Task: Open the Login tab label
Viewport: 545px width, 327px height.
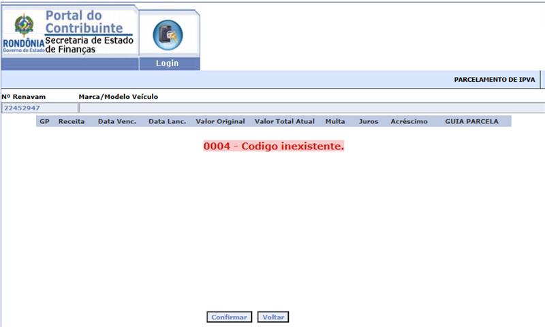Action: 167,63
